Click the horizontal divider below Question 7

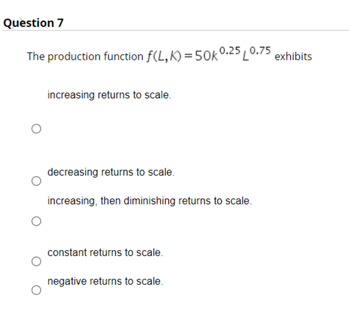[x=176, y=30]
